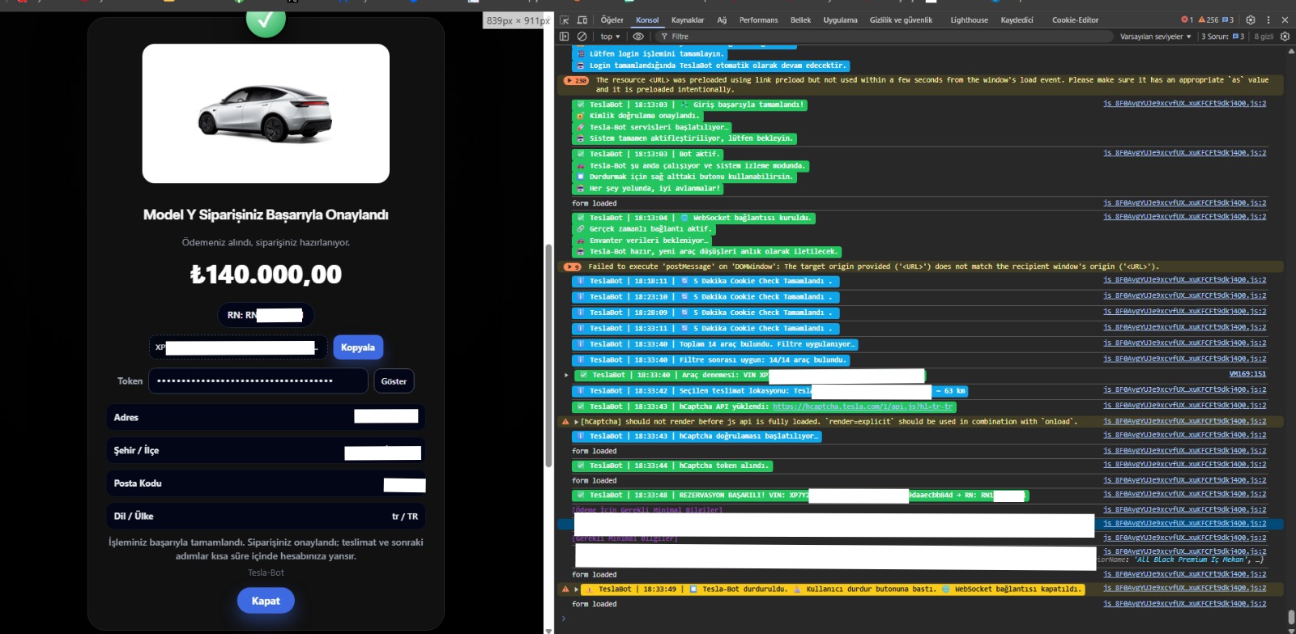Toggle the device toolbar icon
The width and height of the screenshot is (1296, 634).
[582, 20]
